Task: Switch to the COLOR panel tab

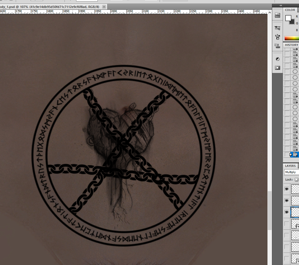Action: pos(290,10)
